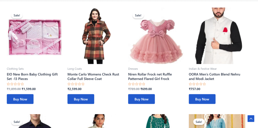Open the Long Coats category link
The height and width of the screenshot is (128, 258).
tap(75, 69)
